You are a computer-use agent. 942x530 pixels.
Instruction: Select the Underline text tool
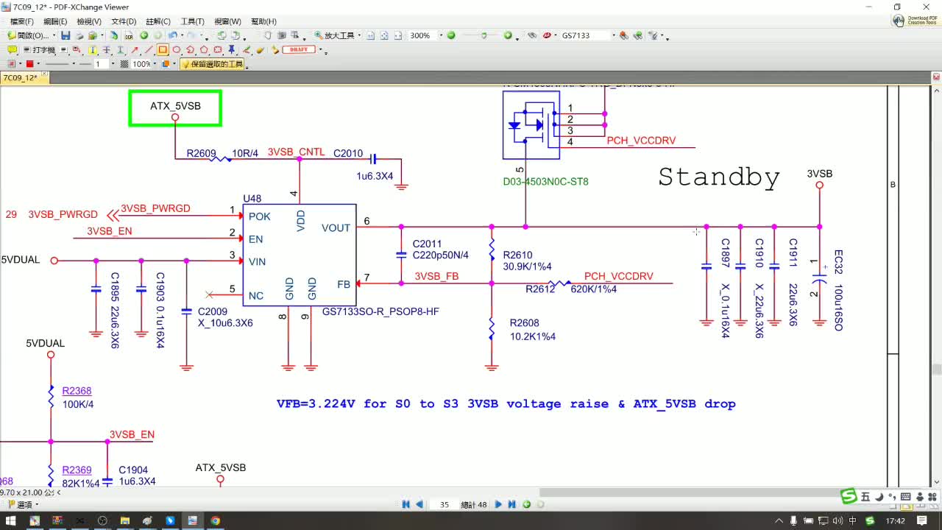point(121,50)
